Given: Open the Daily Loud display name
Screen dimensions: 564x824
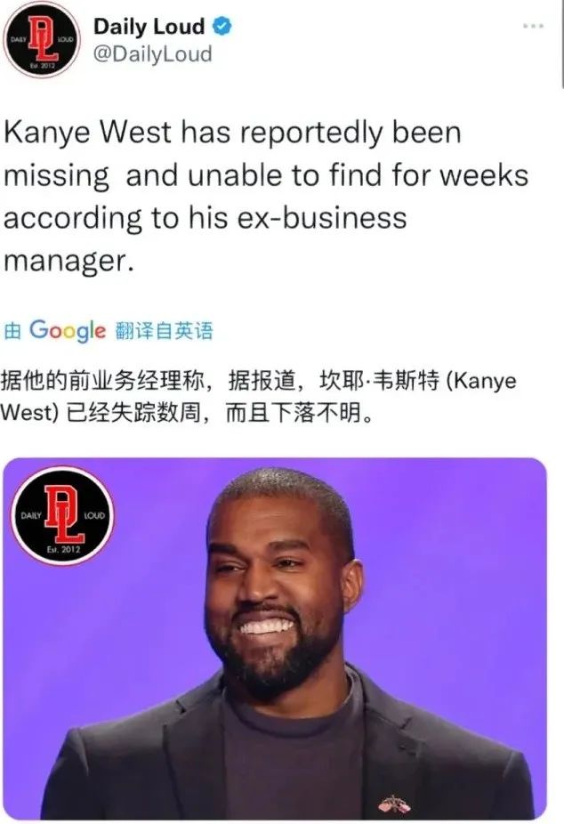Looking at the screenshot, I should tap(149, 27).
